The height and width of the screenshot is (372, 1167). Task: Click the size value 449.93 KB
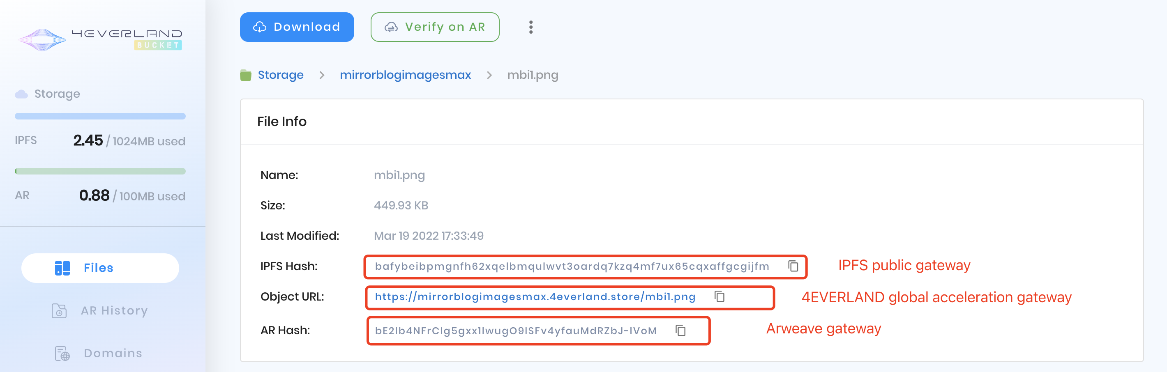401,205
